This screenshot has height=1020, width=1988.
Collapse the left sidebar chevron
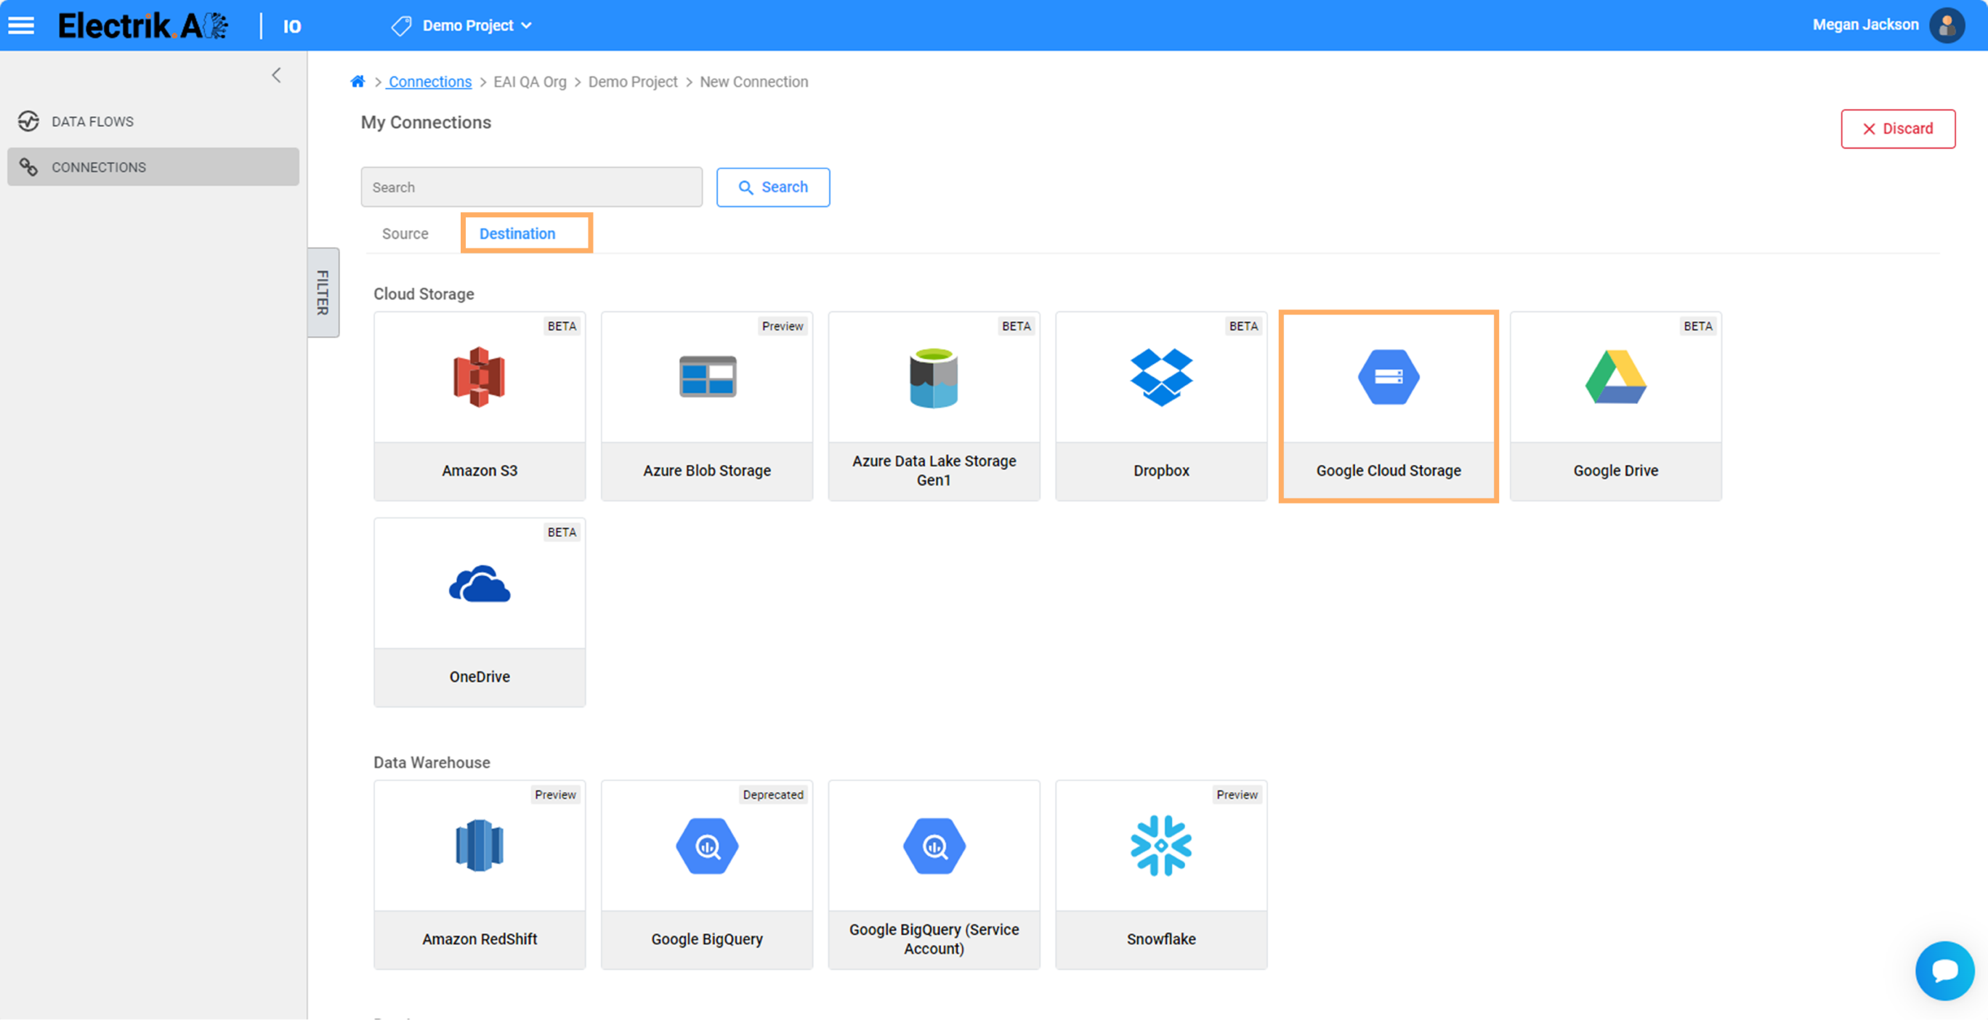[276, 75]
